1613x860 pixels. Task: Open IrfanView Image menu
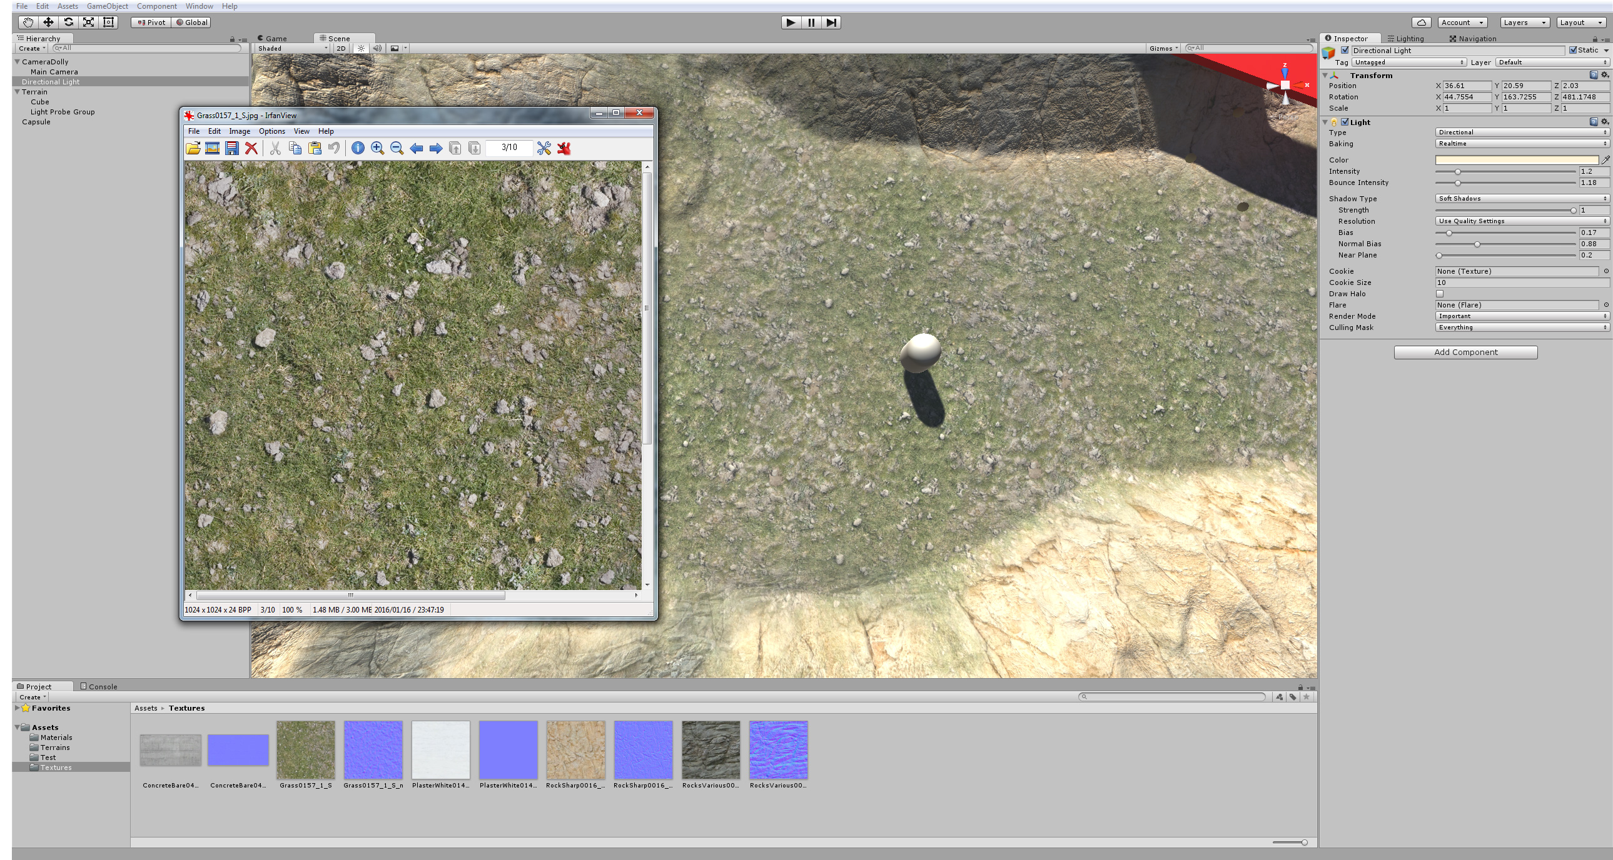[x=239, y=131]
